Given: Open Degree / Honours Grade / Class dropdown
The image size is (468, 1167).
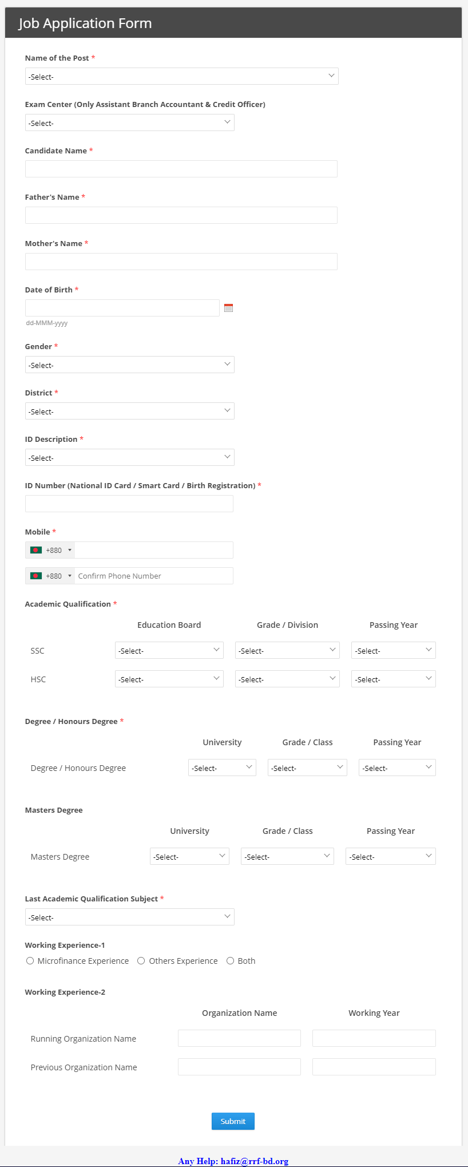Looking at the screenshot, I should [307, 768].
